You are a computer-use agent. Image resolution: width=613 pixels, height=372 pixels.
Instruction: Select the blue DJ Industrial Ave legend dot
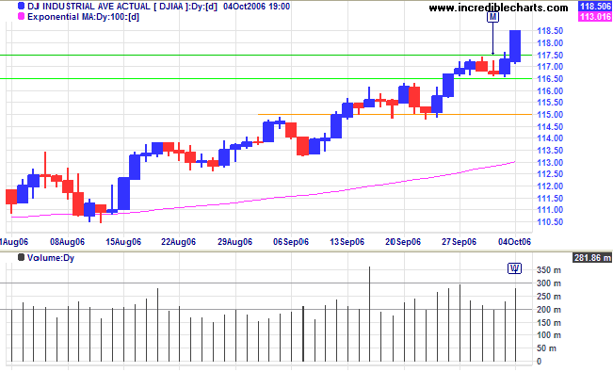(21, 6)
